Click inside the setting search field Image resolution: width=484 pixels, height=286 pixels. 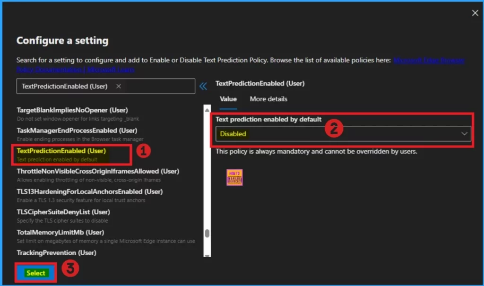(x=105, y=86)
